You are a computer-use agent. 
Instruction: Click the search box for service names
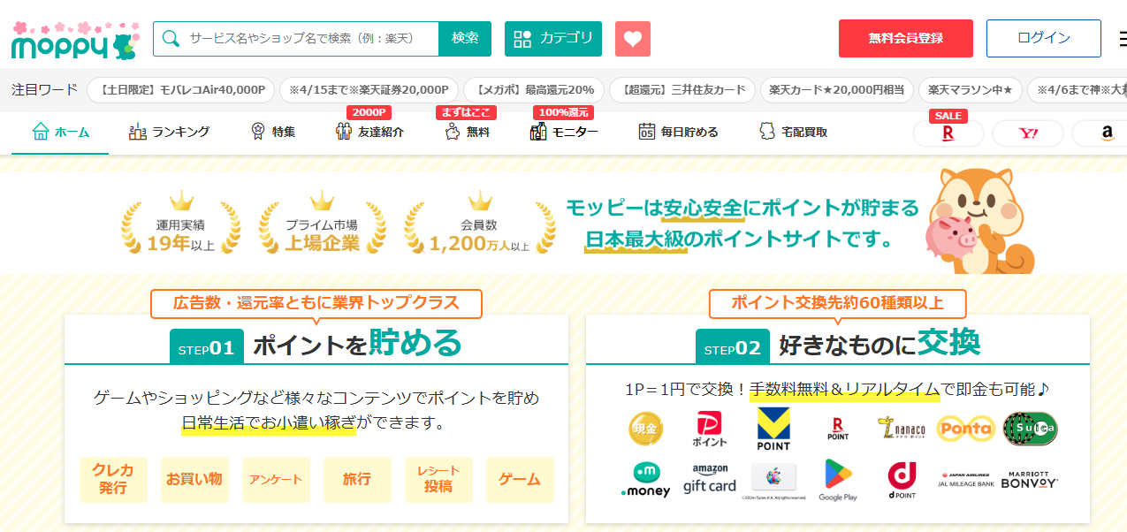pyautogui.click(x=296, y=38)
